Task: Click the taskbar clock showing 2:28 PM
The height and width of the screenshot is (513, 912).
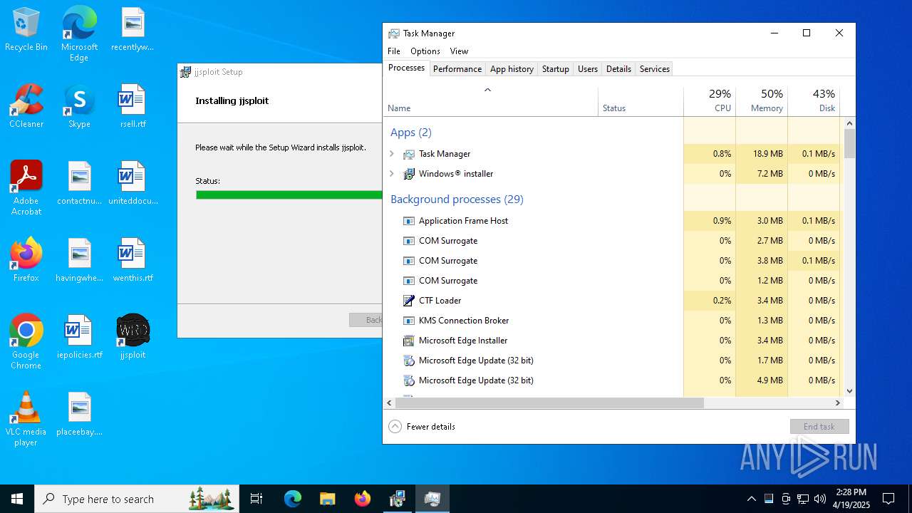Action: (x=851, y=499)
